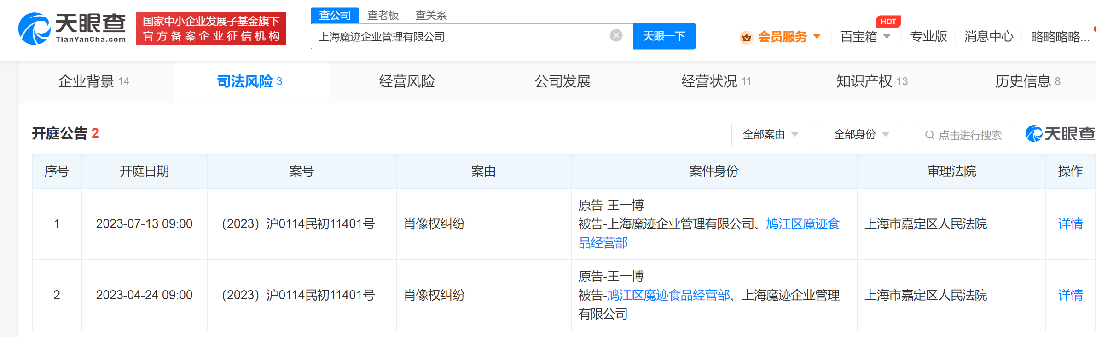Open 鸠江区魔迹食品经营部 link in row 2
Screen dimensions: 1096x337
point(668,295)
